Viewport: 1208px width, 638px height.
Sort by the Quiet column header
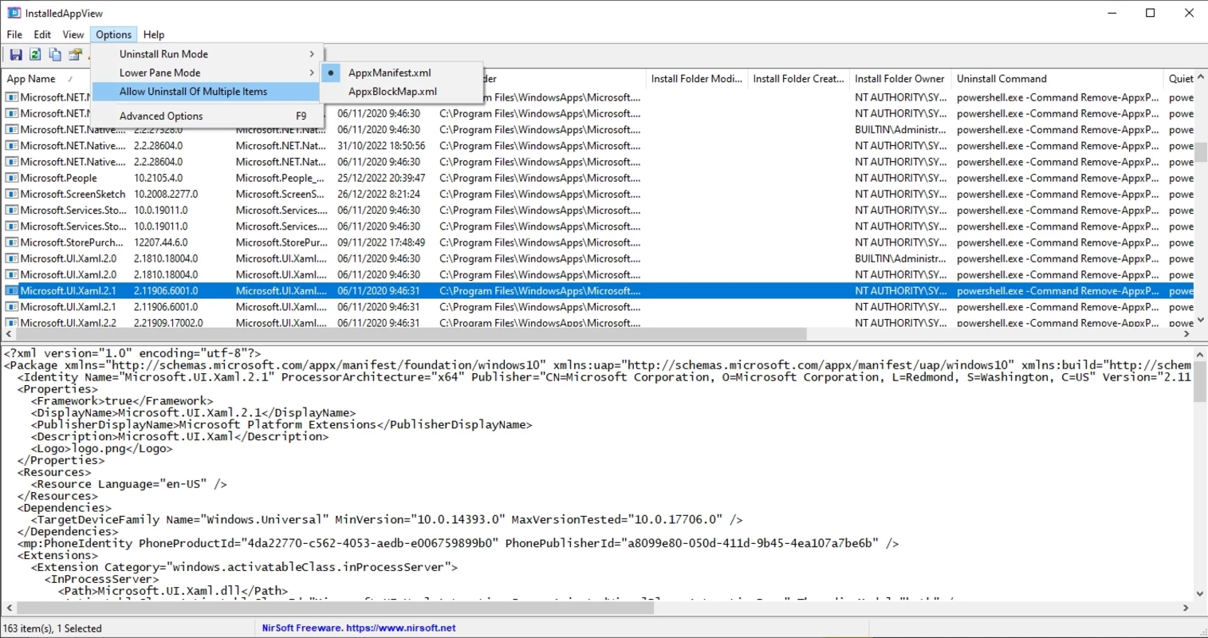coord(1180,79)
